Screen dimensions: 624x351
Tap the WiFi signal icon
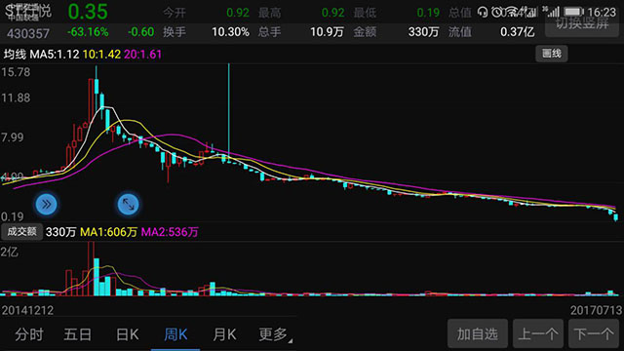(512, 13)
